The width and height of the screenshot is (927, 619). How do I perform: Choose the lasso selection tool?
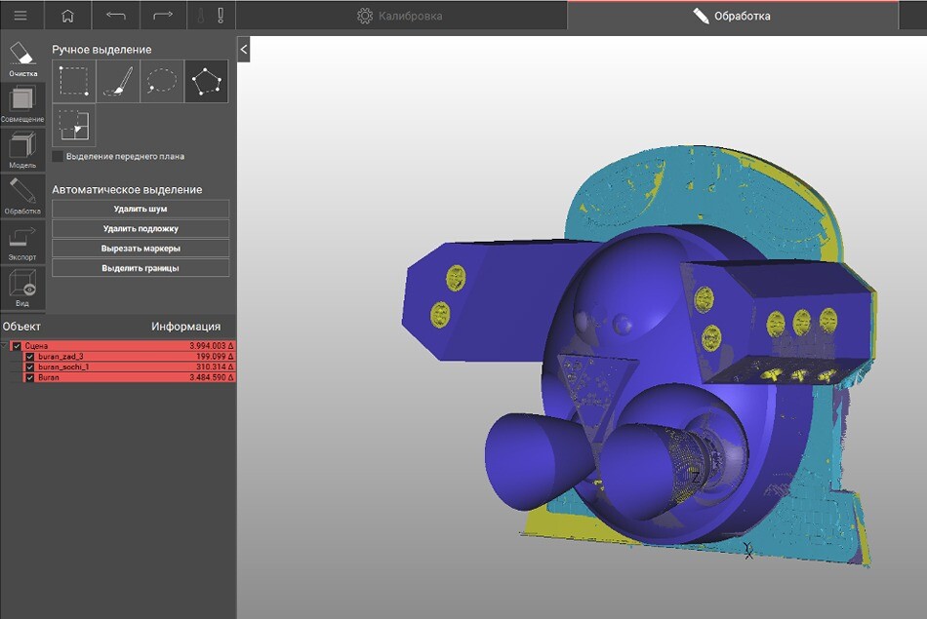(x=162, y=82)
